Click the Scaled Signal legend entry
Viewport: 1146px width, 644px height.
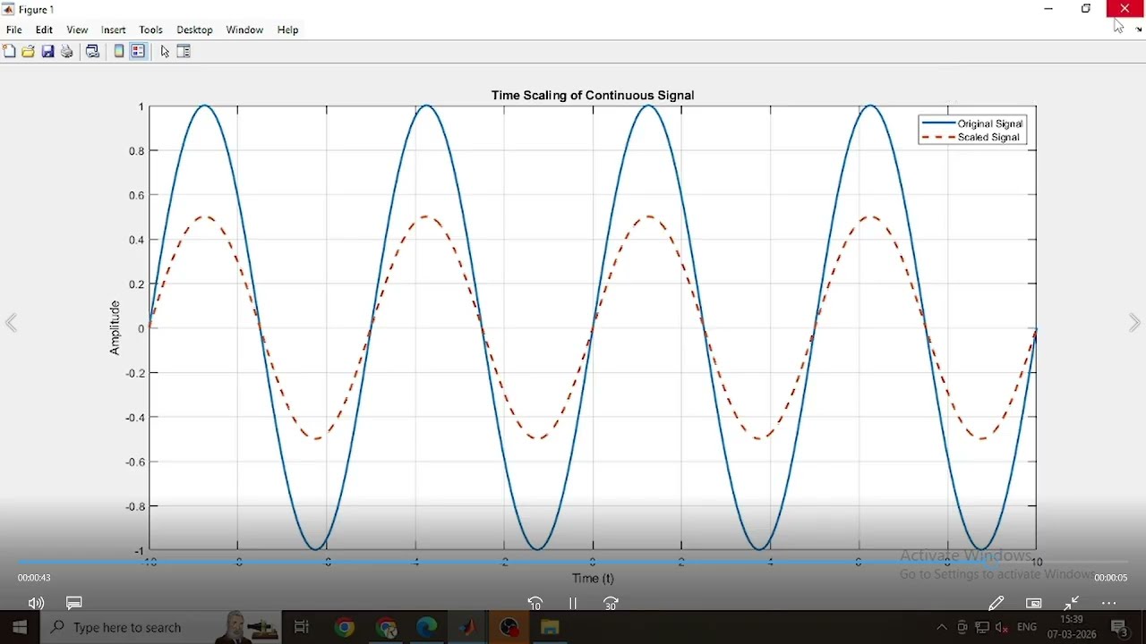click(x=971, y=137)
